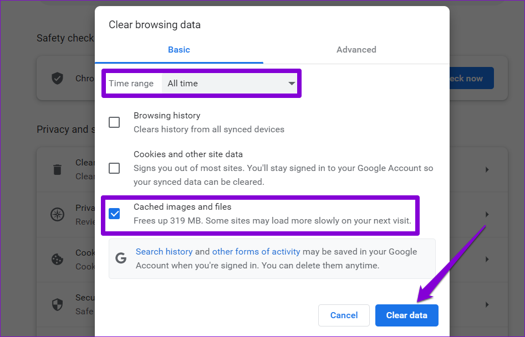Enable the Browsing history checkbox
Screen dimensions: 525x337
(x=114, y=122)
